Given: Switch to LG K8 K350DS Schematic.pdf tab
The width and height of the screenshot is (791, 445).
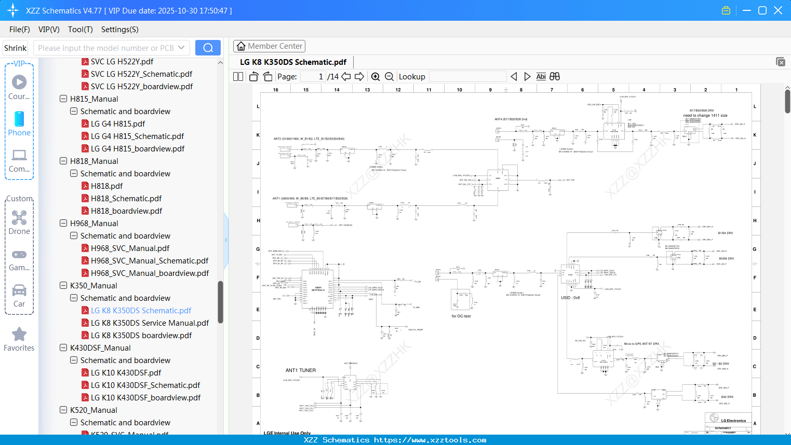Looking at the screenshot, I should [292, 62].
